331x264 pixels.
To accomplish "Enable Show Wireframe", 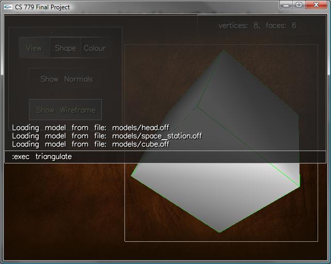I will point(66,110).
